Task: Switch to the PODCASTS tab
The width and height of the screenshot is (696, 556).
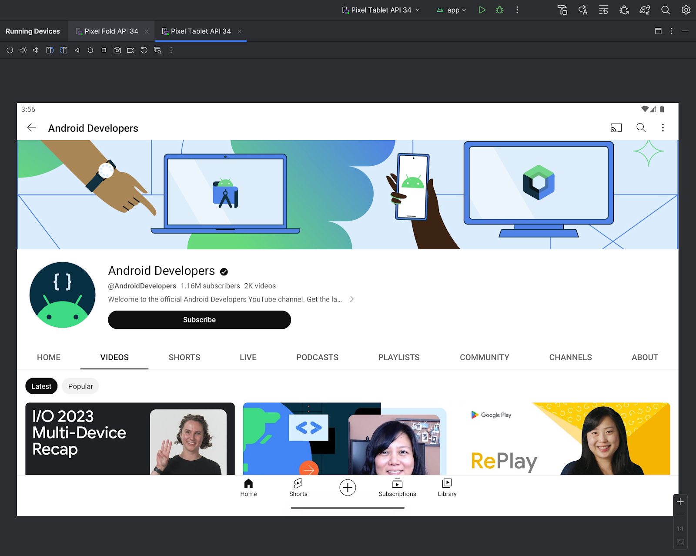Action: click(318, 357)
